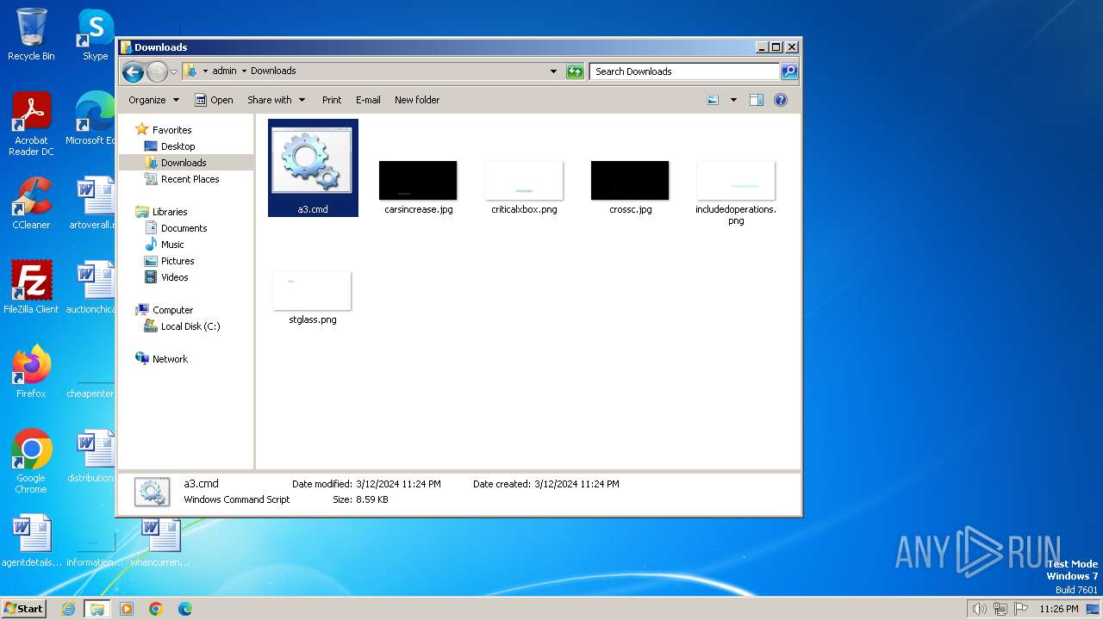Image resolution: width=1103 pixels, height=620 pixels.
Task: Click the whencurren Word document icon
Action: pyautogui.click(x=160, y=541)
